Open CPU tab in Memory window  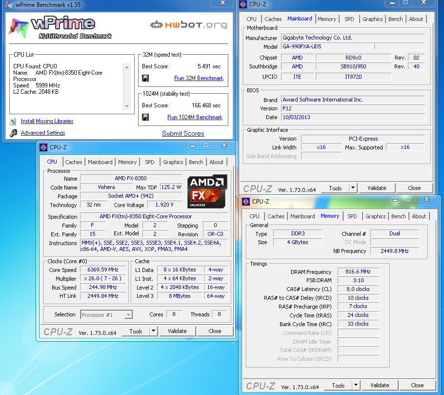coord(254,216)
